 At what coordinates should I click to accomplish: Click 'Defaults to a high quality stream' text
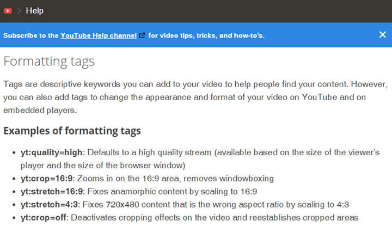[x=149, y=152]
